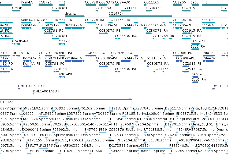Select the Or43b gene bar
The image size is (228, 155).
16,11
